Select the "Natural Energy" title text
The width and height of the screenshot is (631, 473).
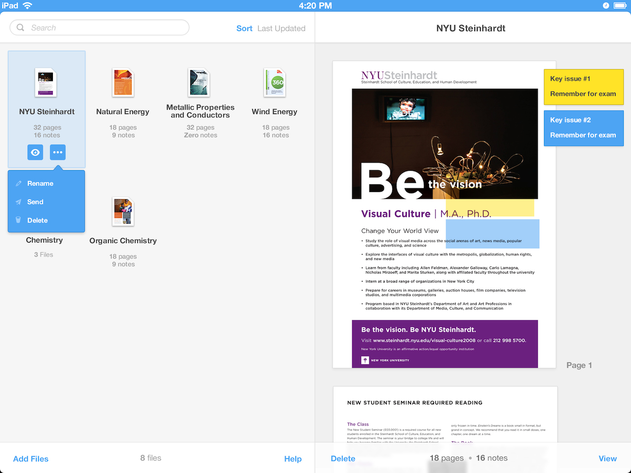click(x=123, y=112)
